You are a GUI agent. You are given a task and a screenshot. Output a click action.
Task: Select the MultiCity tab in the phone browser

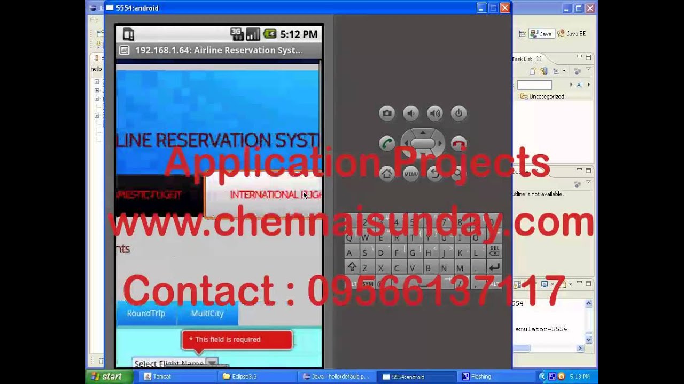click(207, 313)
